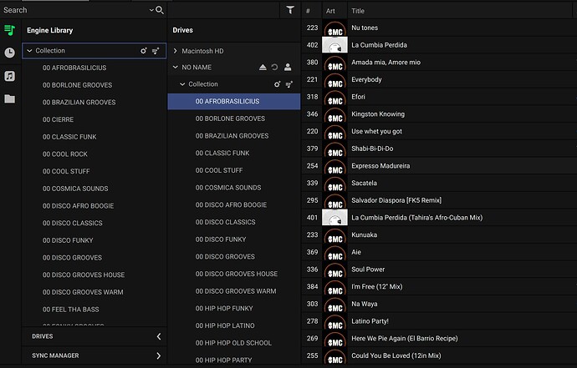Collapse the Collection under NO NAME drive
577x368 pixels.
tap(182, 84)
